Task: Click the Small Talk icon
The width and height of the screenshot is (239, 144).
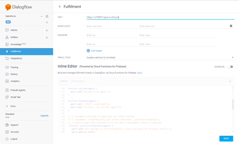Action: 7,97
